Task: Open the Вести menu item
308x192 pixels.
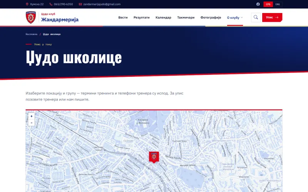Action: [123, 17]
